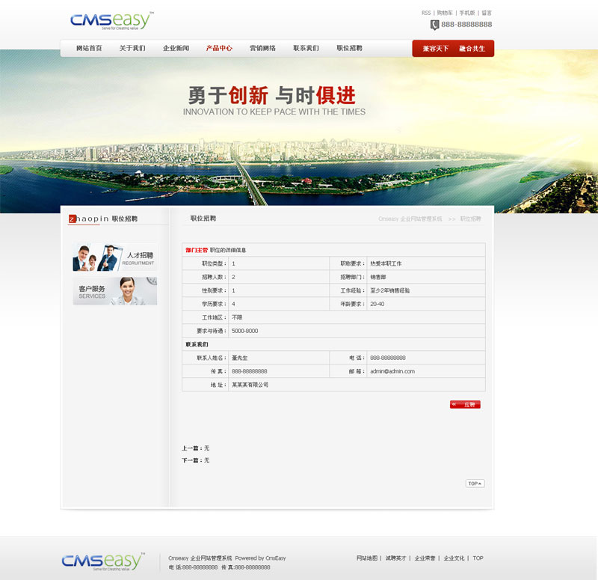598x580 pixels.
Task: Open the 人才招聘 Recruitment banner
Action: [x=115, y=257]
